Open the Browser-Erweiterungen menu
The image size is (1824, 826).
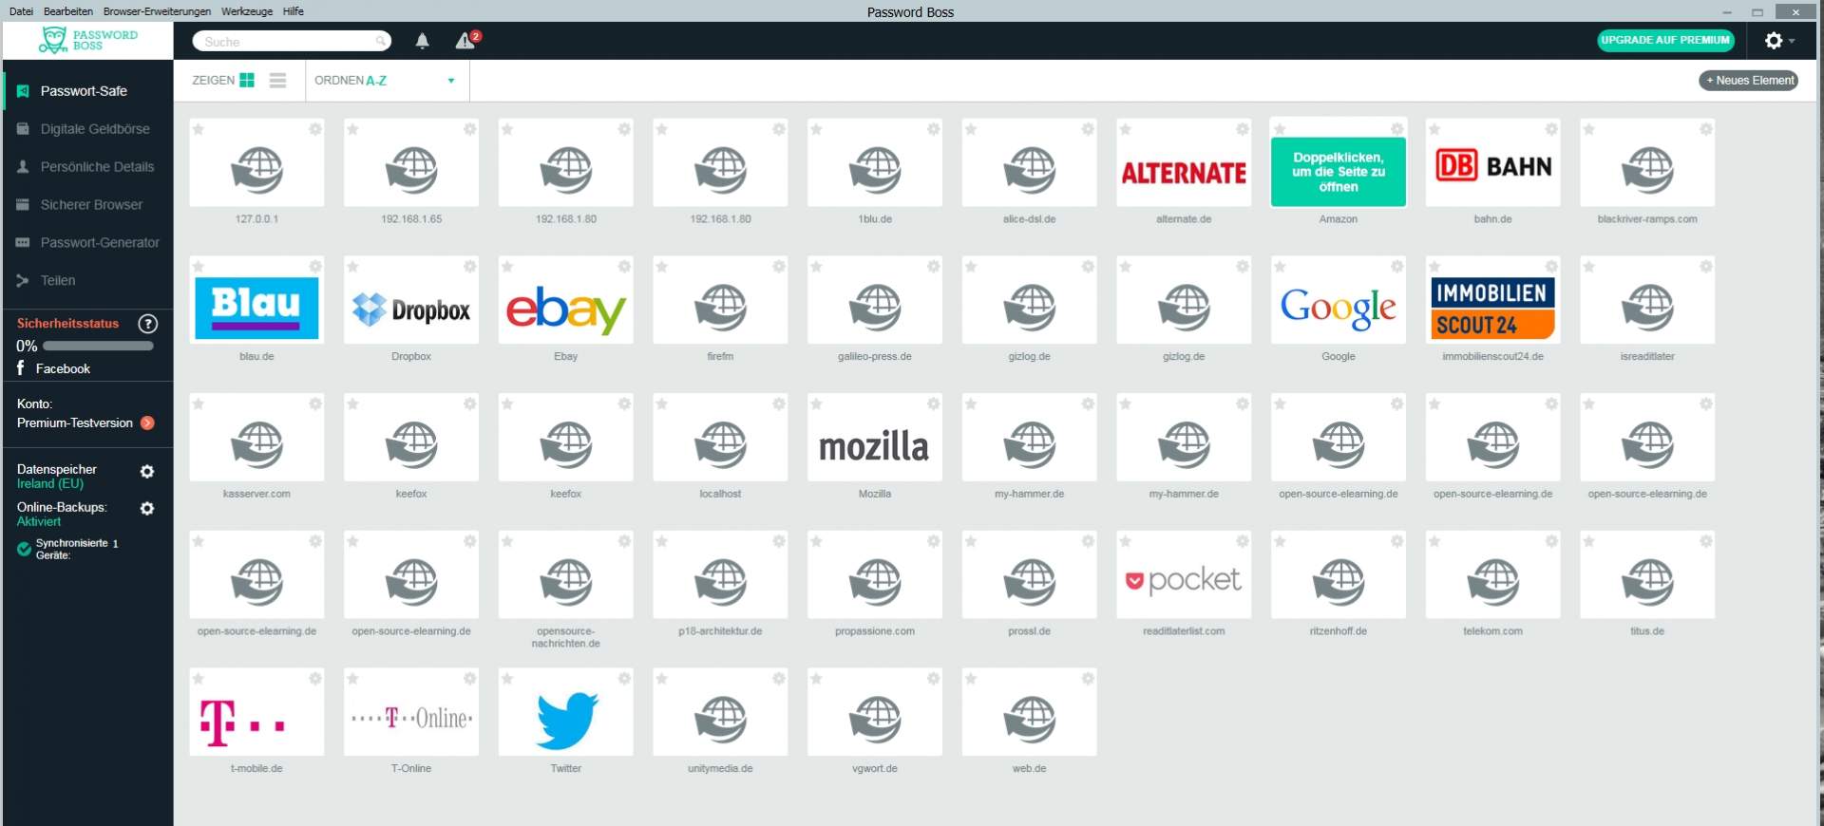click(157, 11)
